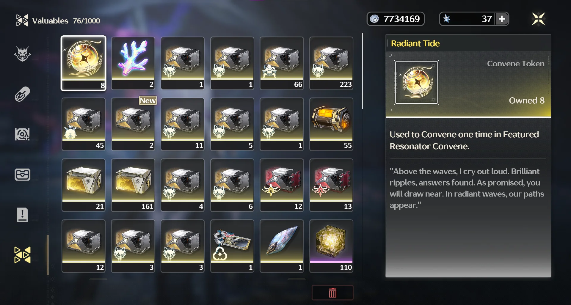The width and height of the screenshot is (571, 305).
Task: Select the Radiant Tide token with 8 owned
Action: click(x=84, y=63)
